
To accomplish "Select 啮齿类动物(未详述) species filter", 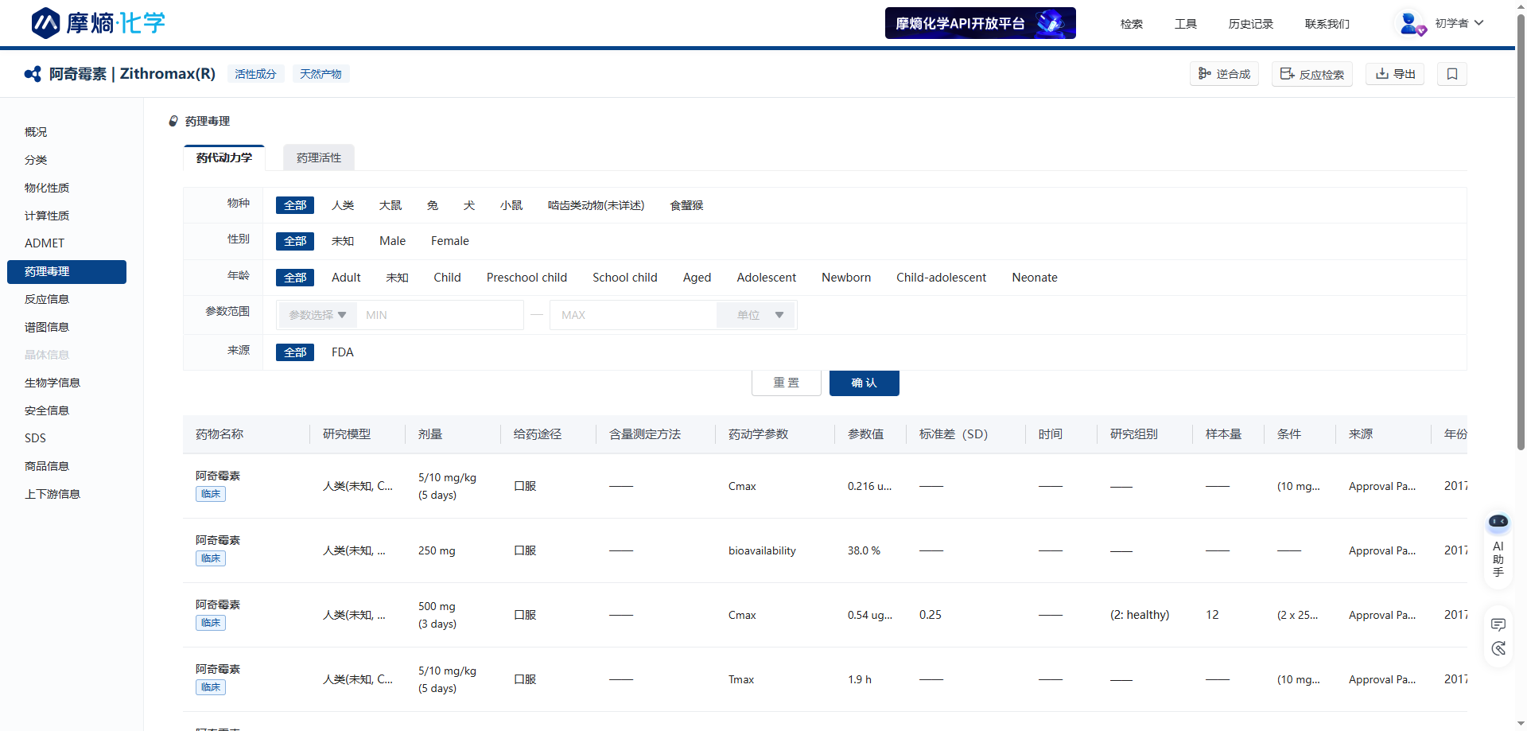I will [596, 205].
